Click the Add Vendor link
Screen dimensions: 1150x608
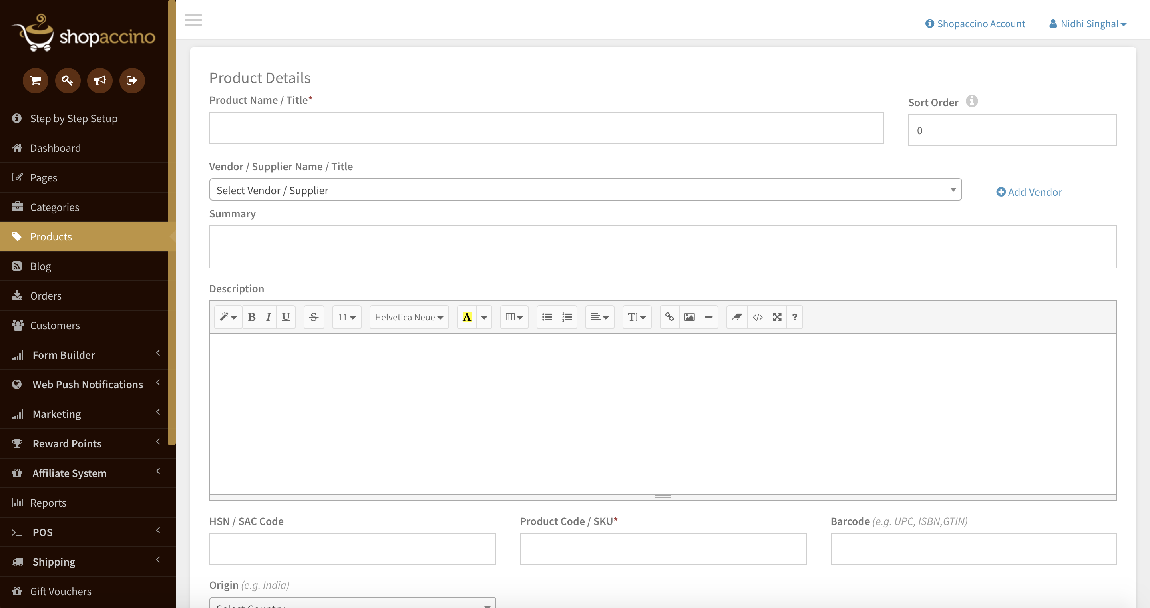[x=1029, y=192]
